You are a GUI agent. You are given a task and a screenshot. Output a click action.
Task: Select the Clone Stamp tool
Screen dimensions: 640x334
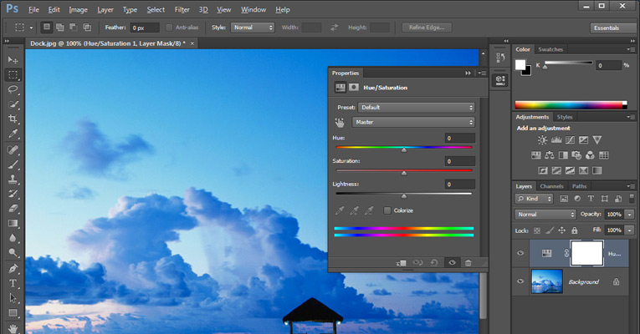[x=13, y=179]
